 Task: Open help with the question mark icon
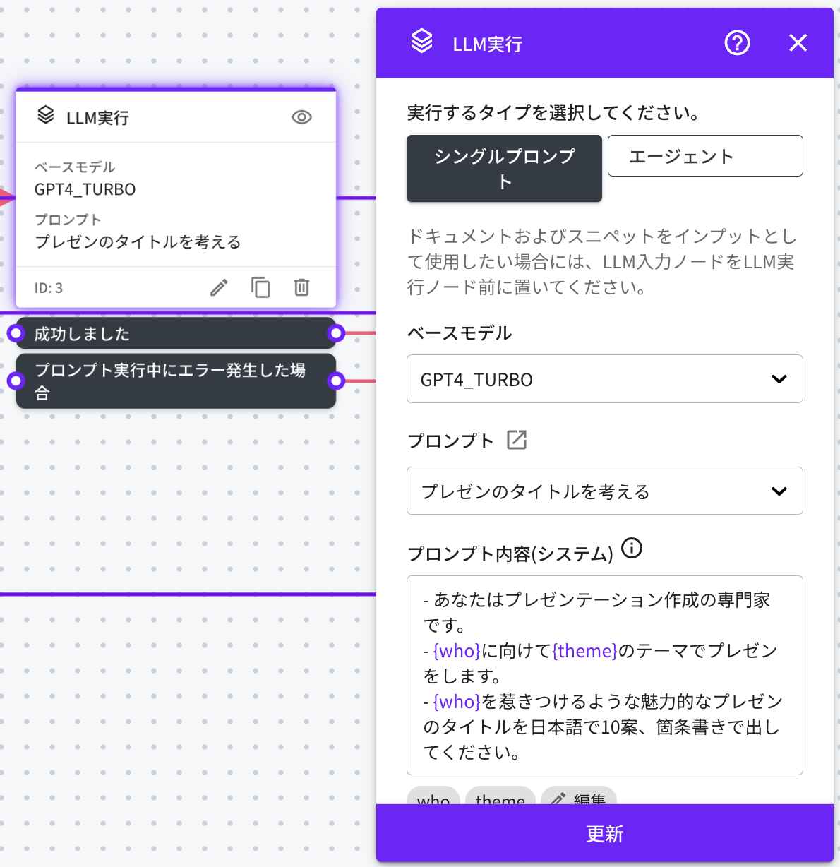[x=737, y=43]
